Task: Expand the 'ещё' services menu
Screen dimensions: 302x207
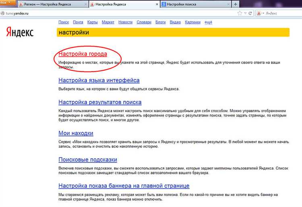Action: [x=208, y=22]
